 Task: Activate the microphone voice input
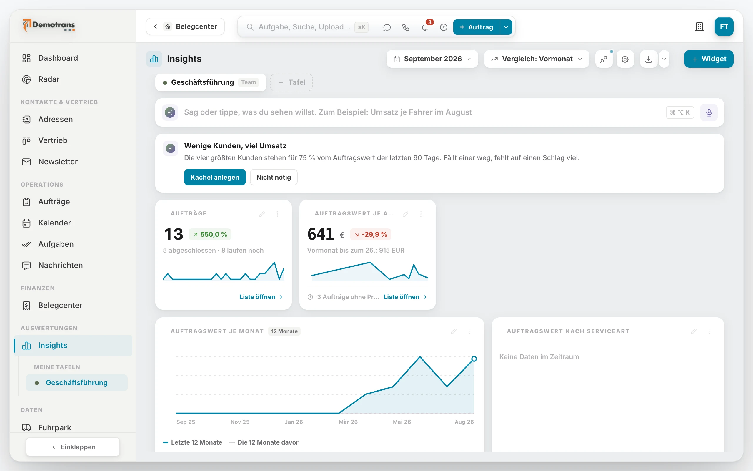[709, 112]
